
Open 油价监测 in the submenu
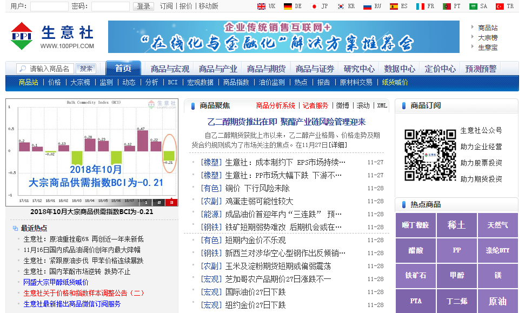(x=271, y=82)
